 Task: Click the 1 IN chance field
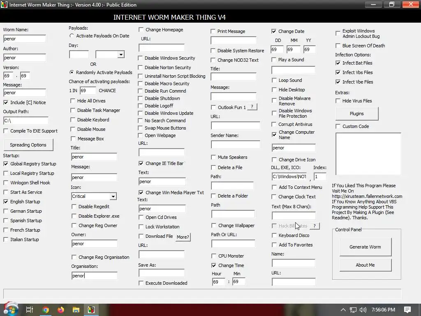point(88,91)
